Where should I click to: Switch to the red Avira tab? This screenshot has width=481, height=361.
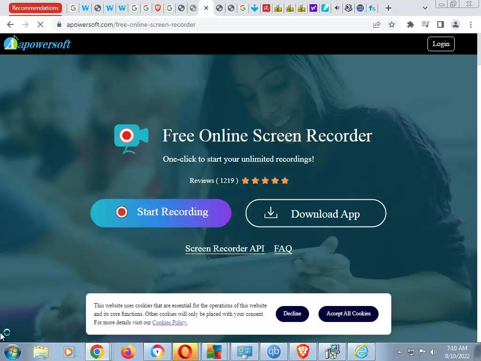266,8
